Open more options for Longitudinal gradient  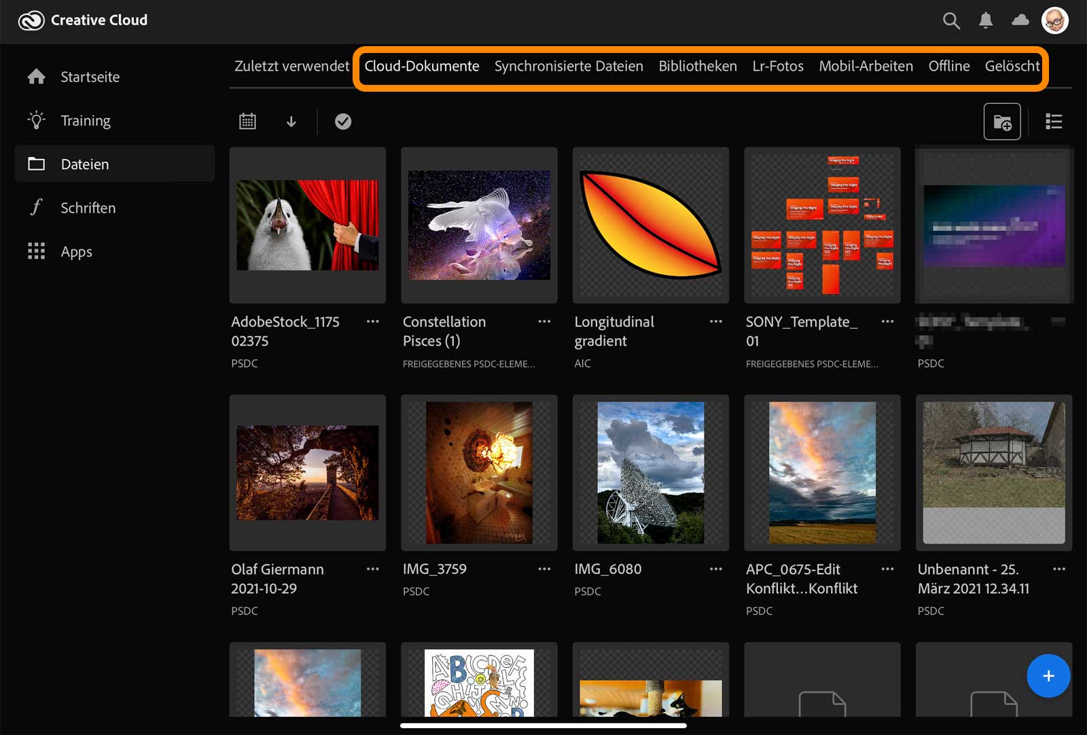coord(716,321)
